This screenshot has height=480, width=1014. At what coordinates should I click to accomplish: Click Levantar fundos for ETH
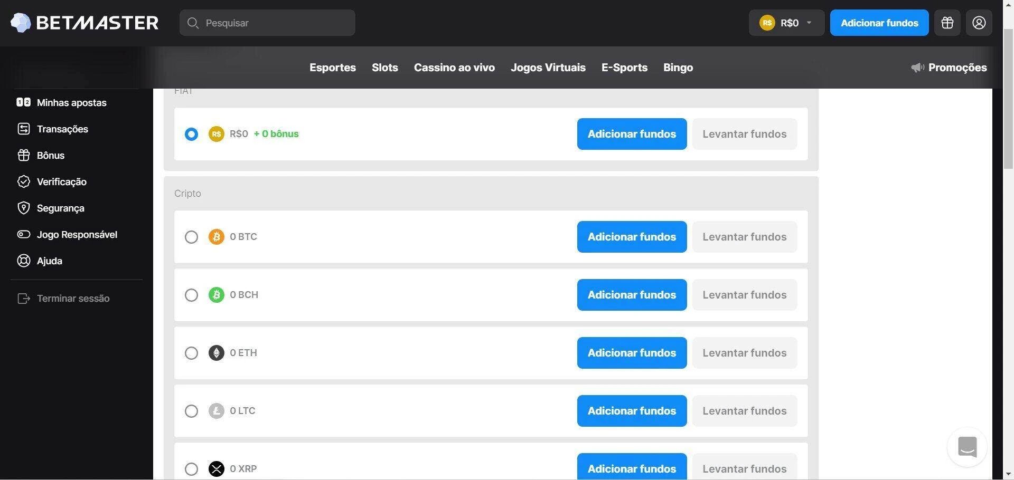(x=745, y=353)
